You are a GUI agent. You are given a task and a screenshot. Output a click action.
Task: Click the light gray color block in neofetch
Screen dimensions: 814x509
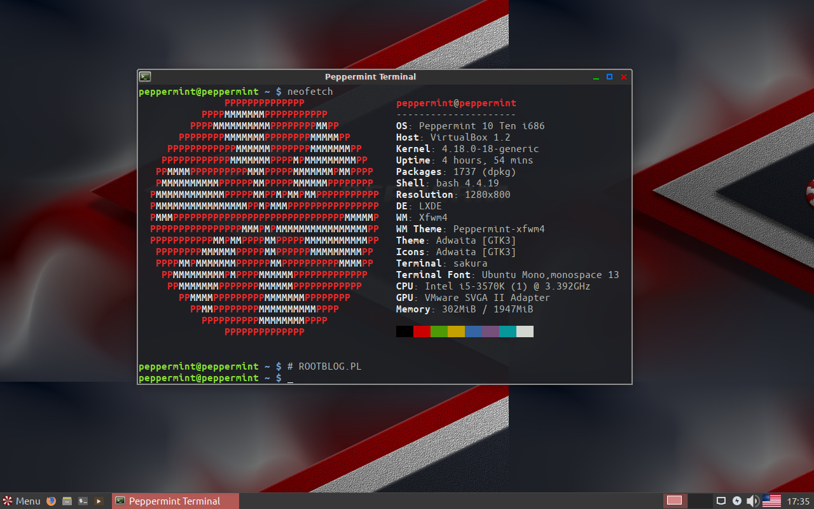point(525,331)
